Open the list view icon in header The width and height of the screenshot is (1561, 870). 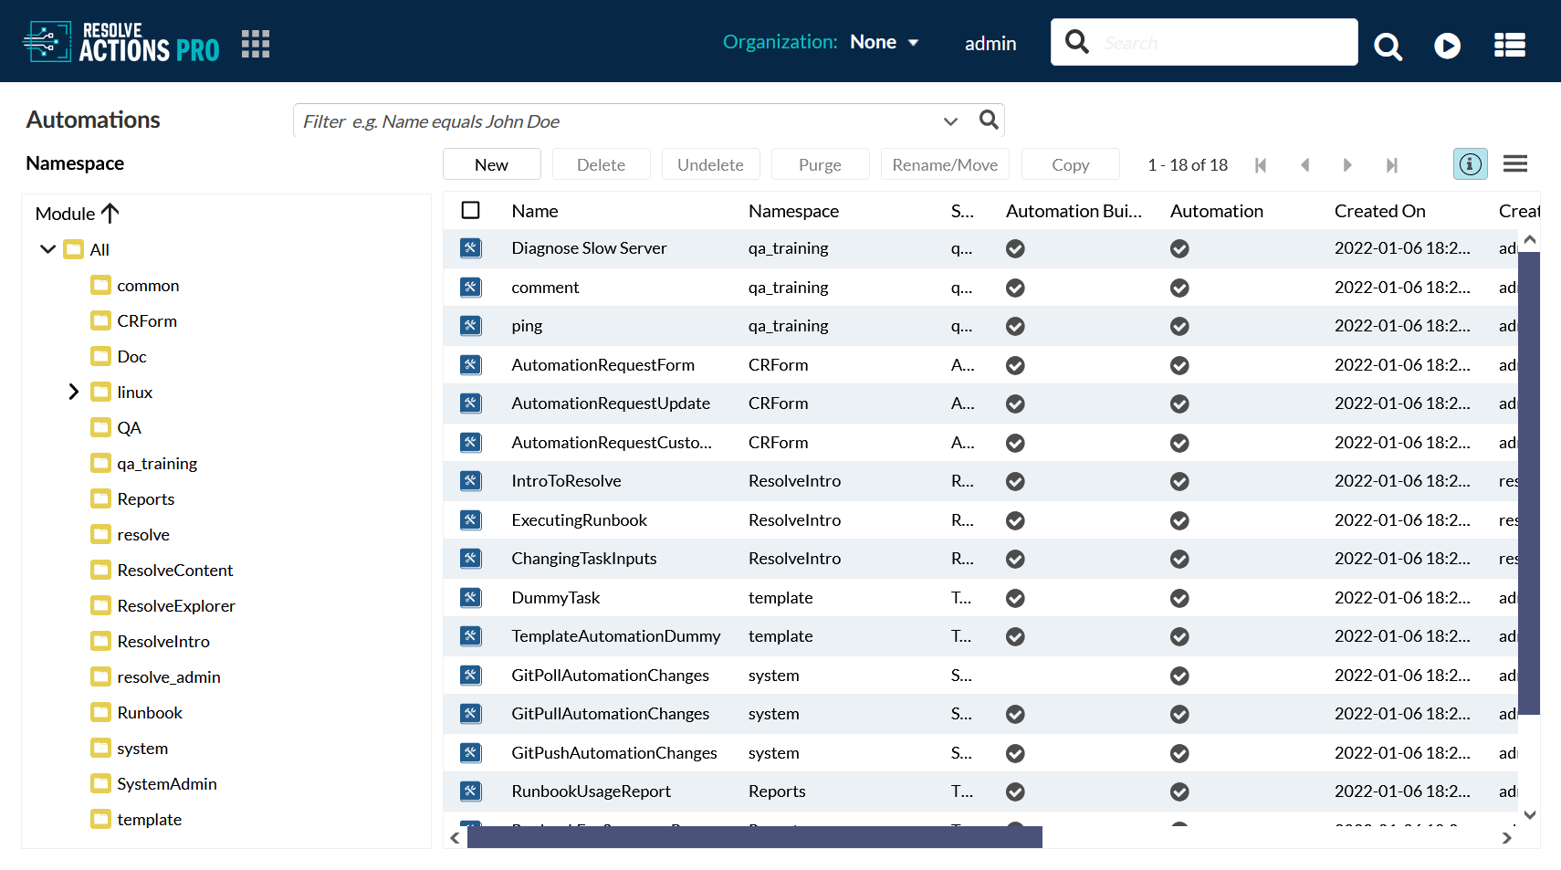[x=1509, y=46]
